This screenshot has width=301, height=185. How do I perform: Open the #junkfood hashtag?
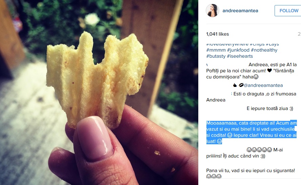(238, 50)
